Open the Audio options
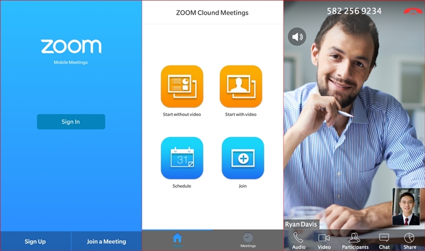This screenshot has height=251, width=425. click(299, 241)
